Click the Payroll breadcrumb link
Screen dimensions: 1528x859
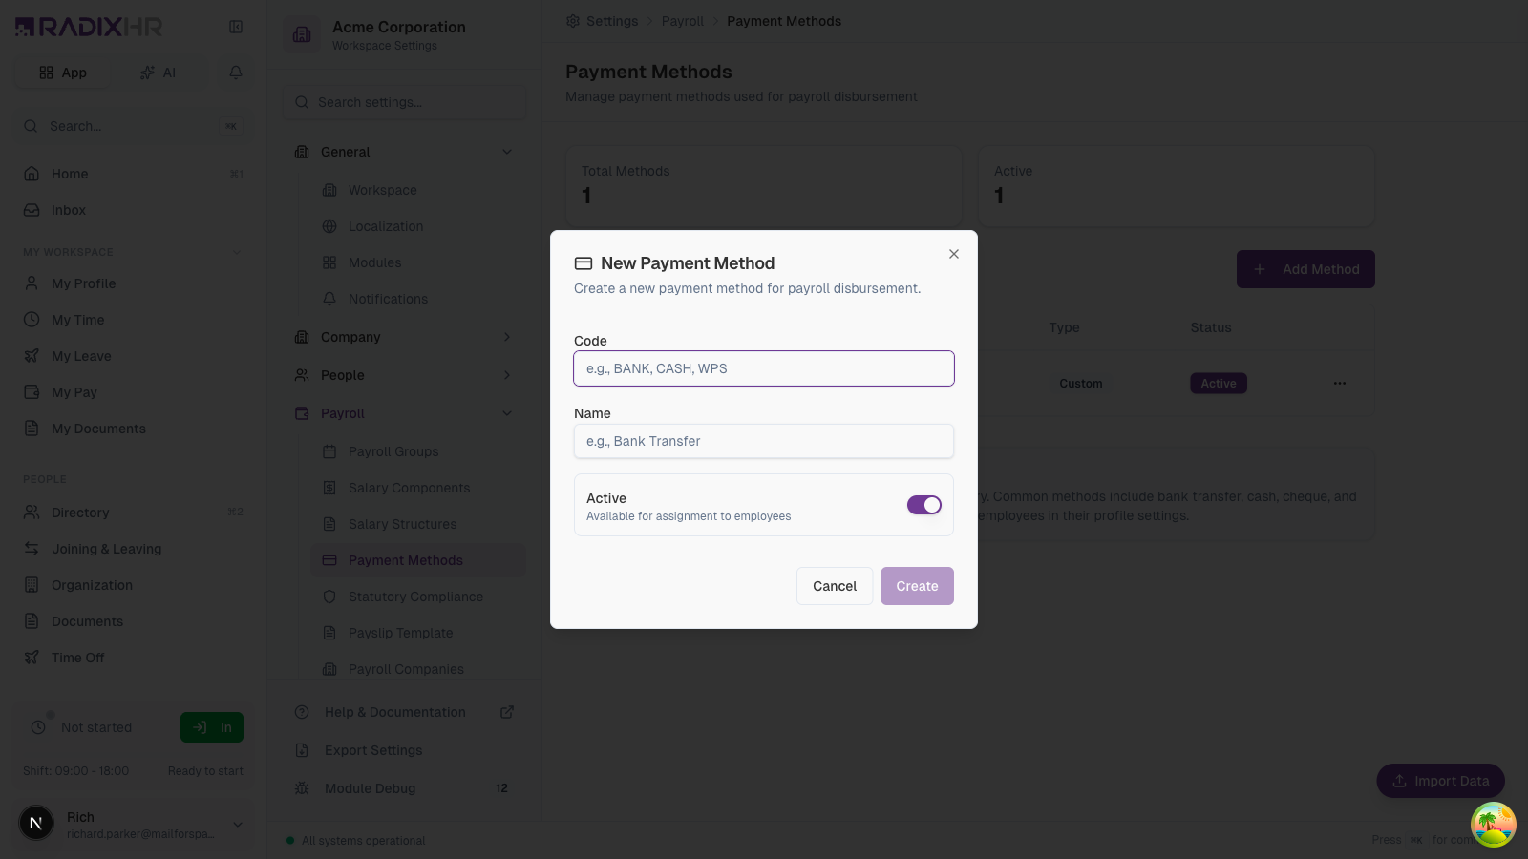click(682, 21)
